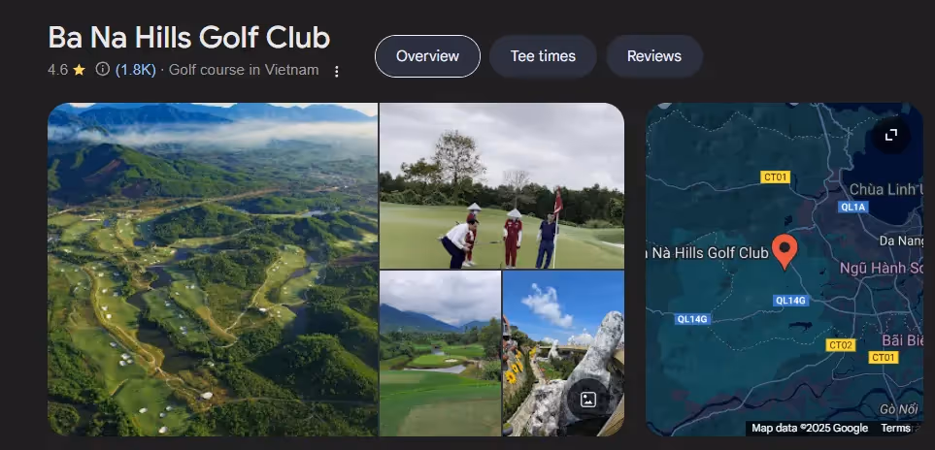Open the Reviews tab
The height and width of the screenshot is (450, 935).
click(x=654, y=56)
